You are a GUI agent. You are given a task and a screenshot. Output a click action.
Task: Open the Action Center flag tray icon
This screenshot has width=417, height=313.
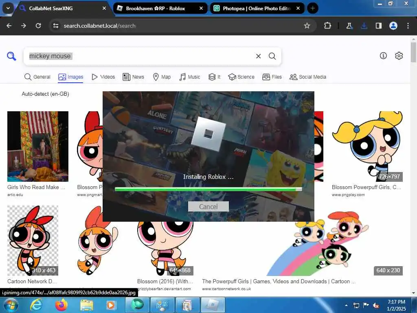[x=366, y=305]
